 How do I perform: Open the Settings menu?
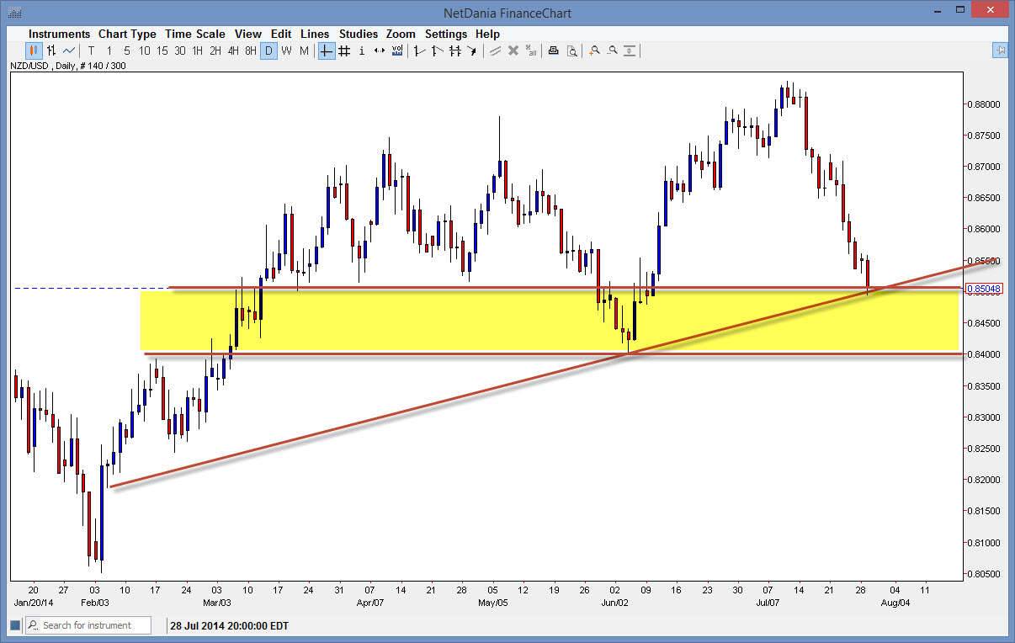pyautogui.click(x=446, y=34)
